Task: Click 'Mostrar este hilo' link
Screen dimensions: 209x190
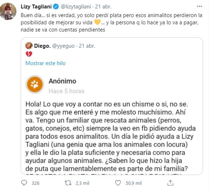Action: [x=45, y=63]
